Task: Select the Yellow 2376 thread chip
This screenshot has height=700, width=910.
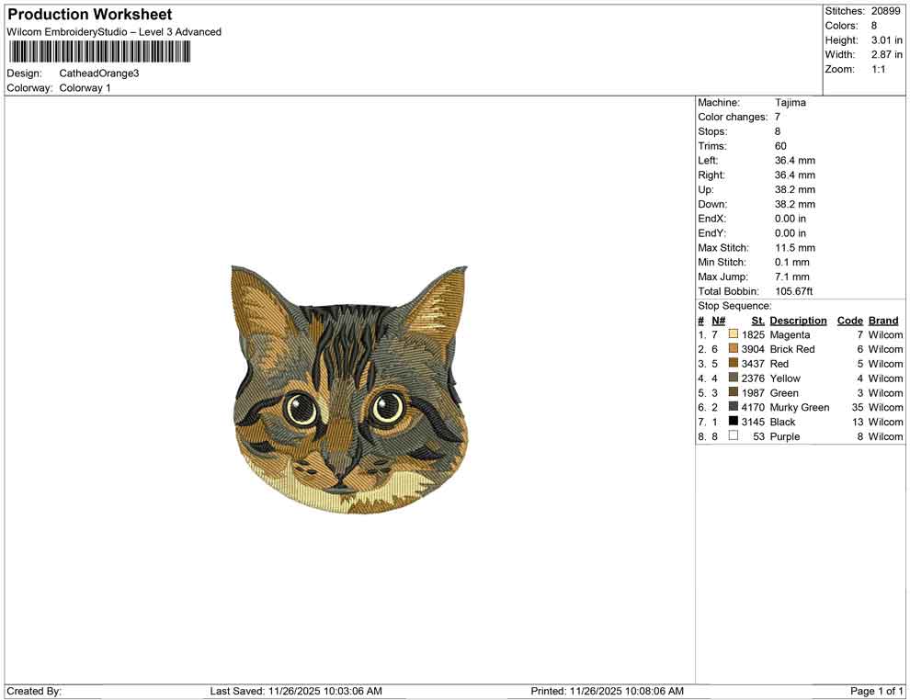Action: [733, 378]
